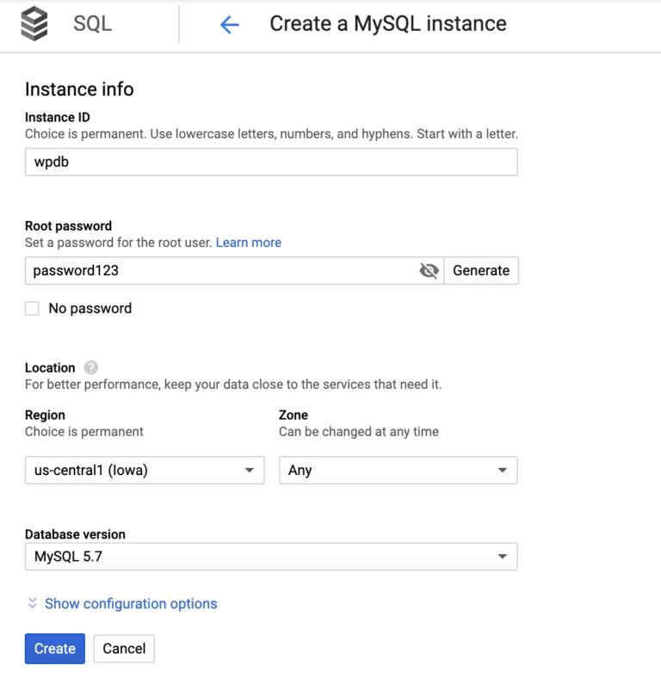
Task: Click the Cancel button
Action: pyautogui.click(x=123, y=649)
